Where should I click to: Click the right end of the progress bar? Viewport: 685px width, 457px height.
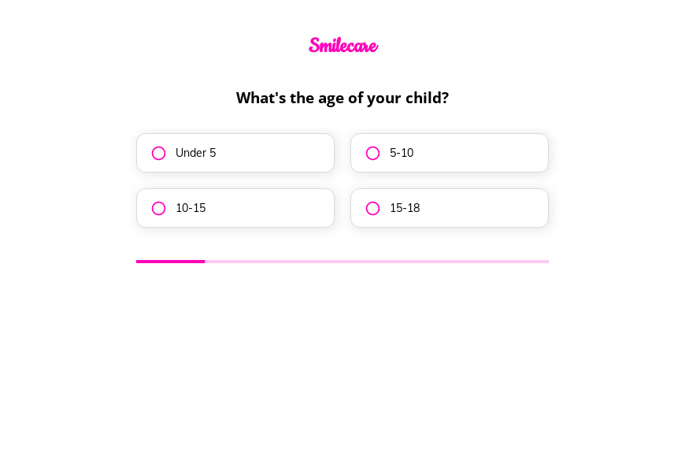click(545, 262)
